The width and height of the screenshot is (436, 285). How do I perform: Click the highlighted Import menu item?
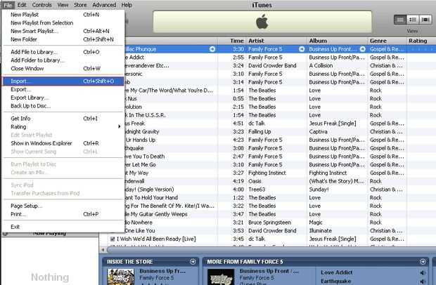pyautogui.click(x=63, y=81)
